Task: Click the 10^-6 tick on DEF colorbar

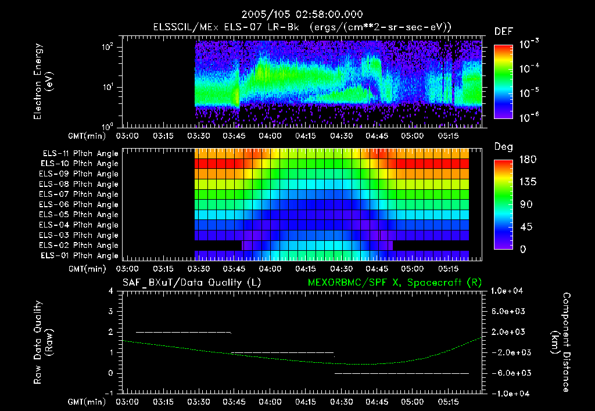Action: click(529, 117)
